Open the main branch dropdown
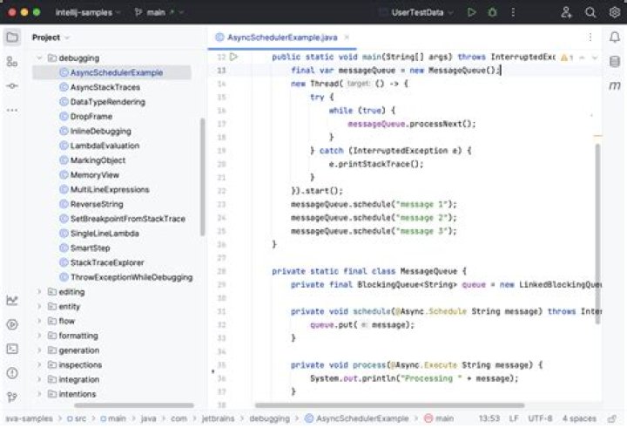Screen dimensions: 627x428 [x=159, y=12]
